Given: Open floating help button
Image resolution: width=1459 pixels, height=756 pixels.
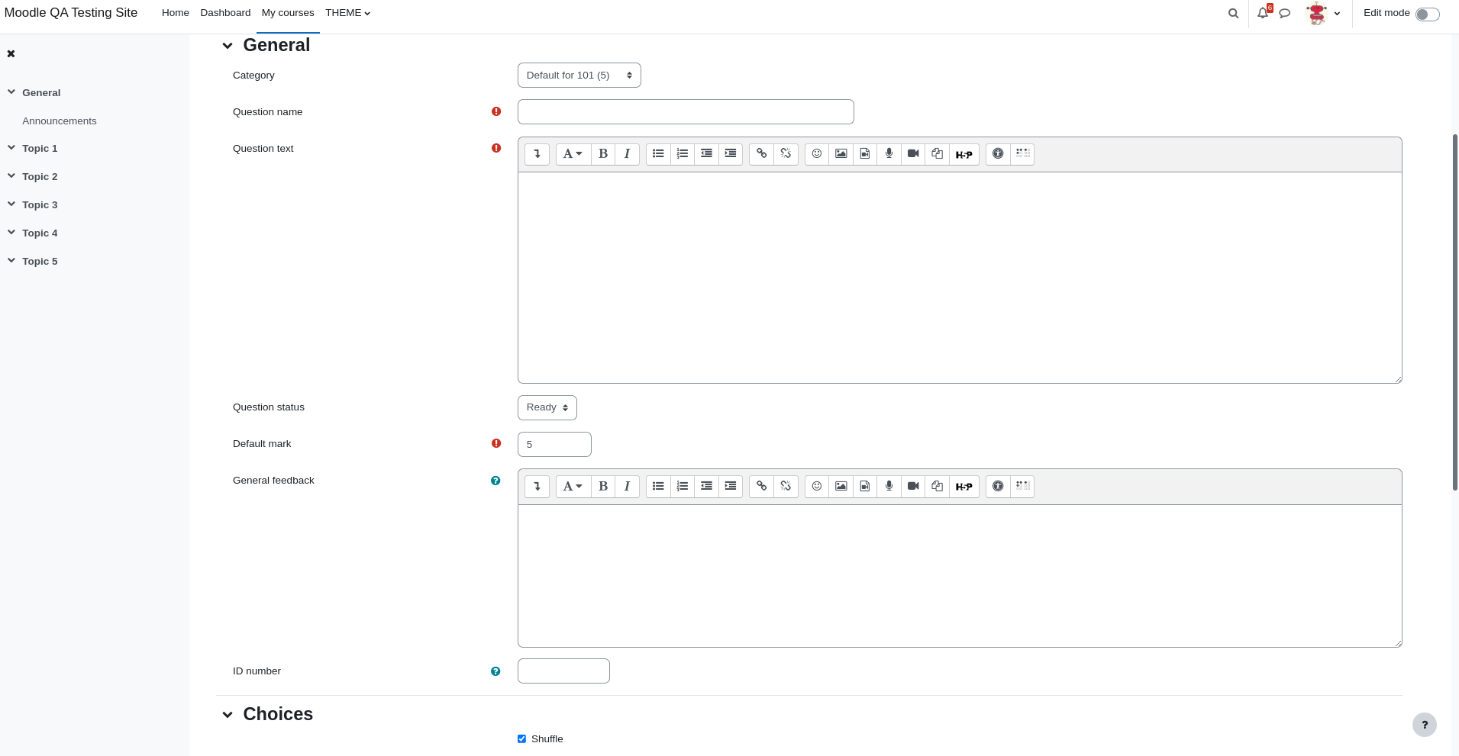Looking at the screenshot, I should pyautogui.click(x=1425, y=725).
